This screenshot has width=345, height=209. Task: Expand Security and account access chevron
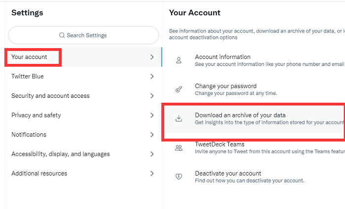point(152,96)
